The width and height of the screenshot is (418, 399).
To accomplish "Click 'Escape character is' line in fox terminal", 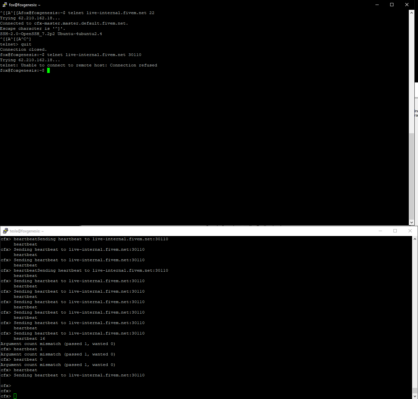I will pyautogui.click(x=33, y=28).
